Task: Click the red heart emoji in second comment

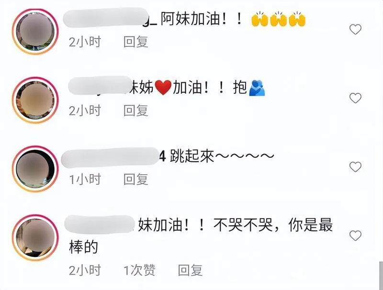Action: [163, 88]
